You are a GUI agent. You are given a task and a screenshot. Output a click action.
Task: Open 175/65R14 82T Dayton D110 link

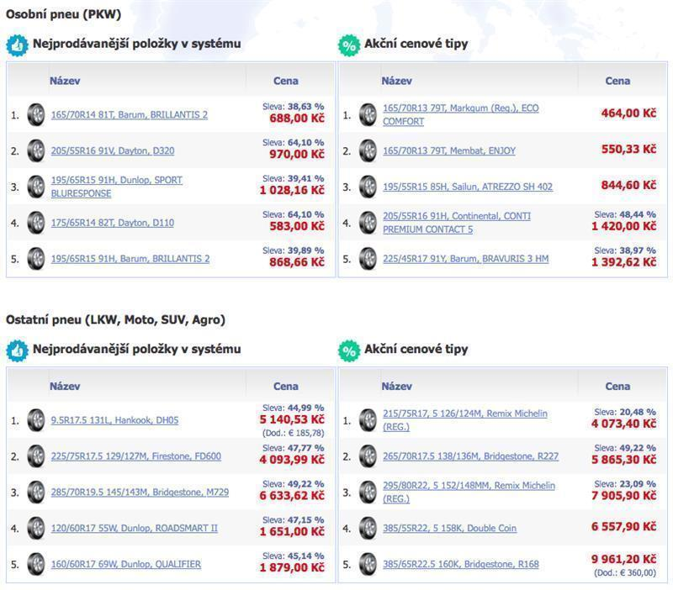[x=113, y=223]
